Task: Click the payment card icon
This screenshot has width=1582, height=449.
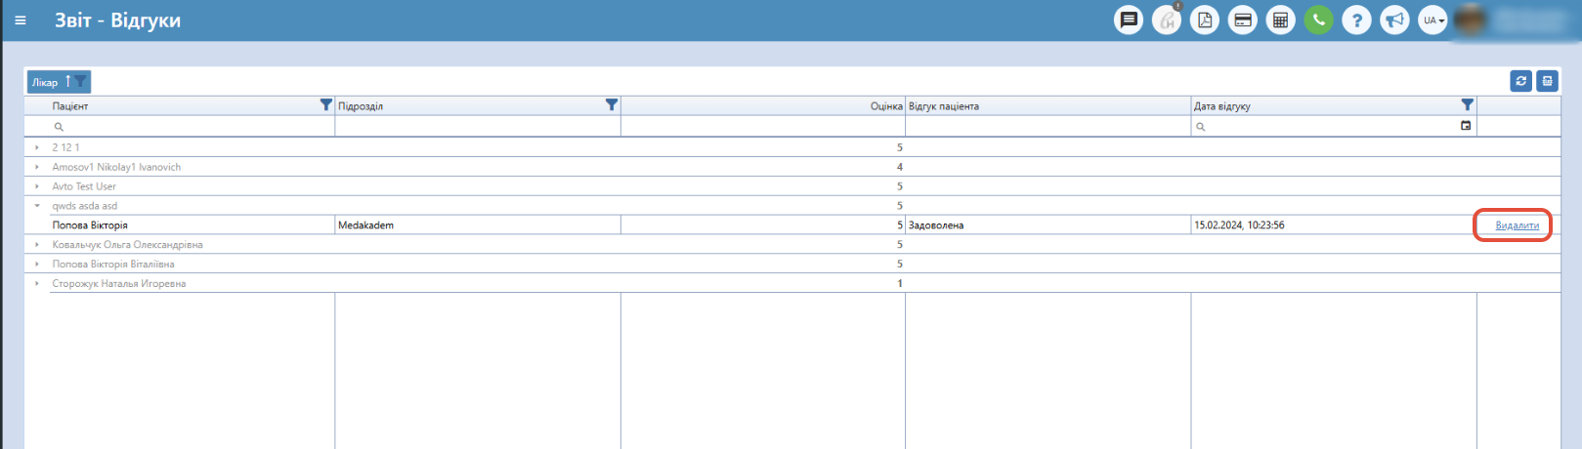Action: pyautogui.click(x=1243, y=20)
